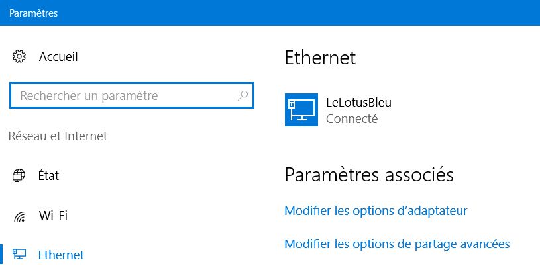Screen dimensions: 540x270
Task: Click the Accueil gear icon
Action: coord(19,56)
